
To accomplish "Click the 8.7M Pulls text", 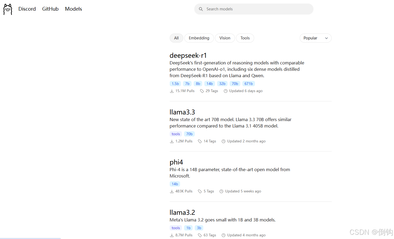I will click(184, 235).
